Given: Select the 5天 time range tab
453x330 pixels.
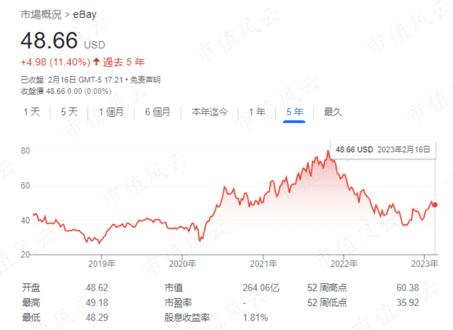Looking at the screenshot, I should (69, 112).
